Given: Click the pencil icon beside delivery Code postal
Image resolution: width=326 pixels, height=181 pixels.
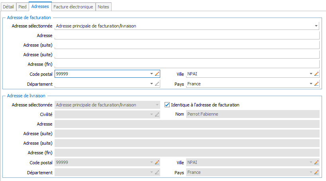Looking at the screenshot, I should (x=157, y=162).
